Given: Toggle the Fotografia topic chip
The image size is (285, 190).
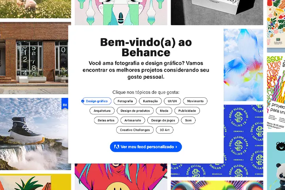Looking at the screenshot, I should (x=125, y=101).
